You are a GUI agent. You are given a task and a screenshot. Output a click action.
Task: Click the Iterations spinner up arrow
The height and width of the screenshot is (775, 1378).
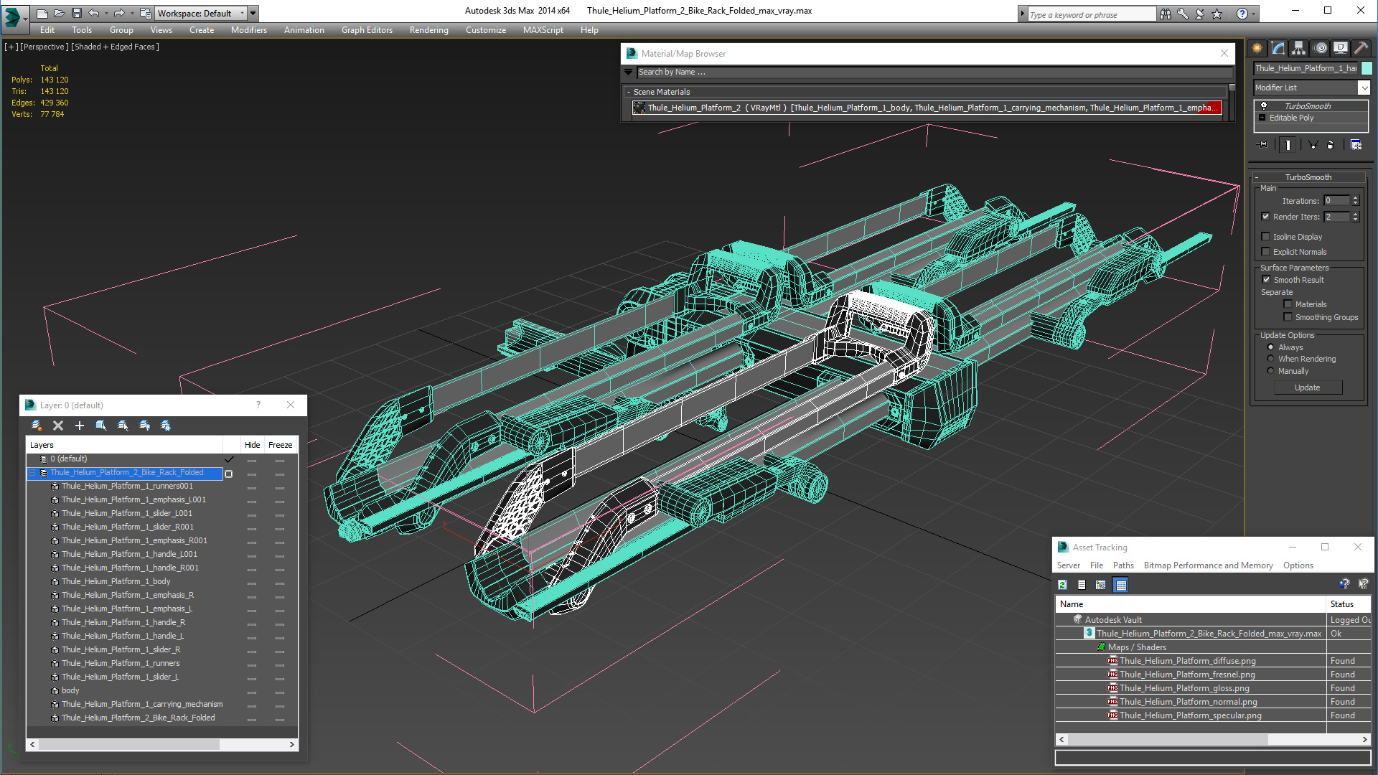click(1355, 198)
